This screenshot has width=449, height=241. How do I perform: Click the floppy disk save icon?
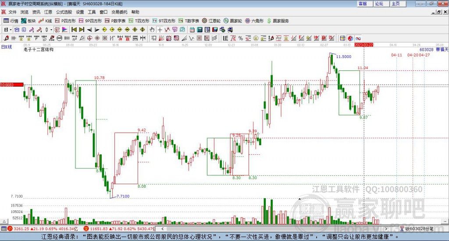[215, 30]
